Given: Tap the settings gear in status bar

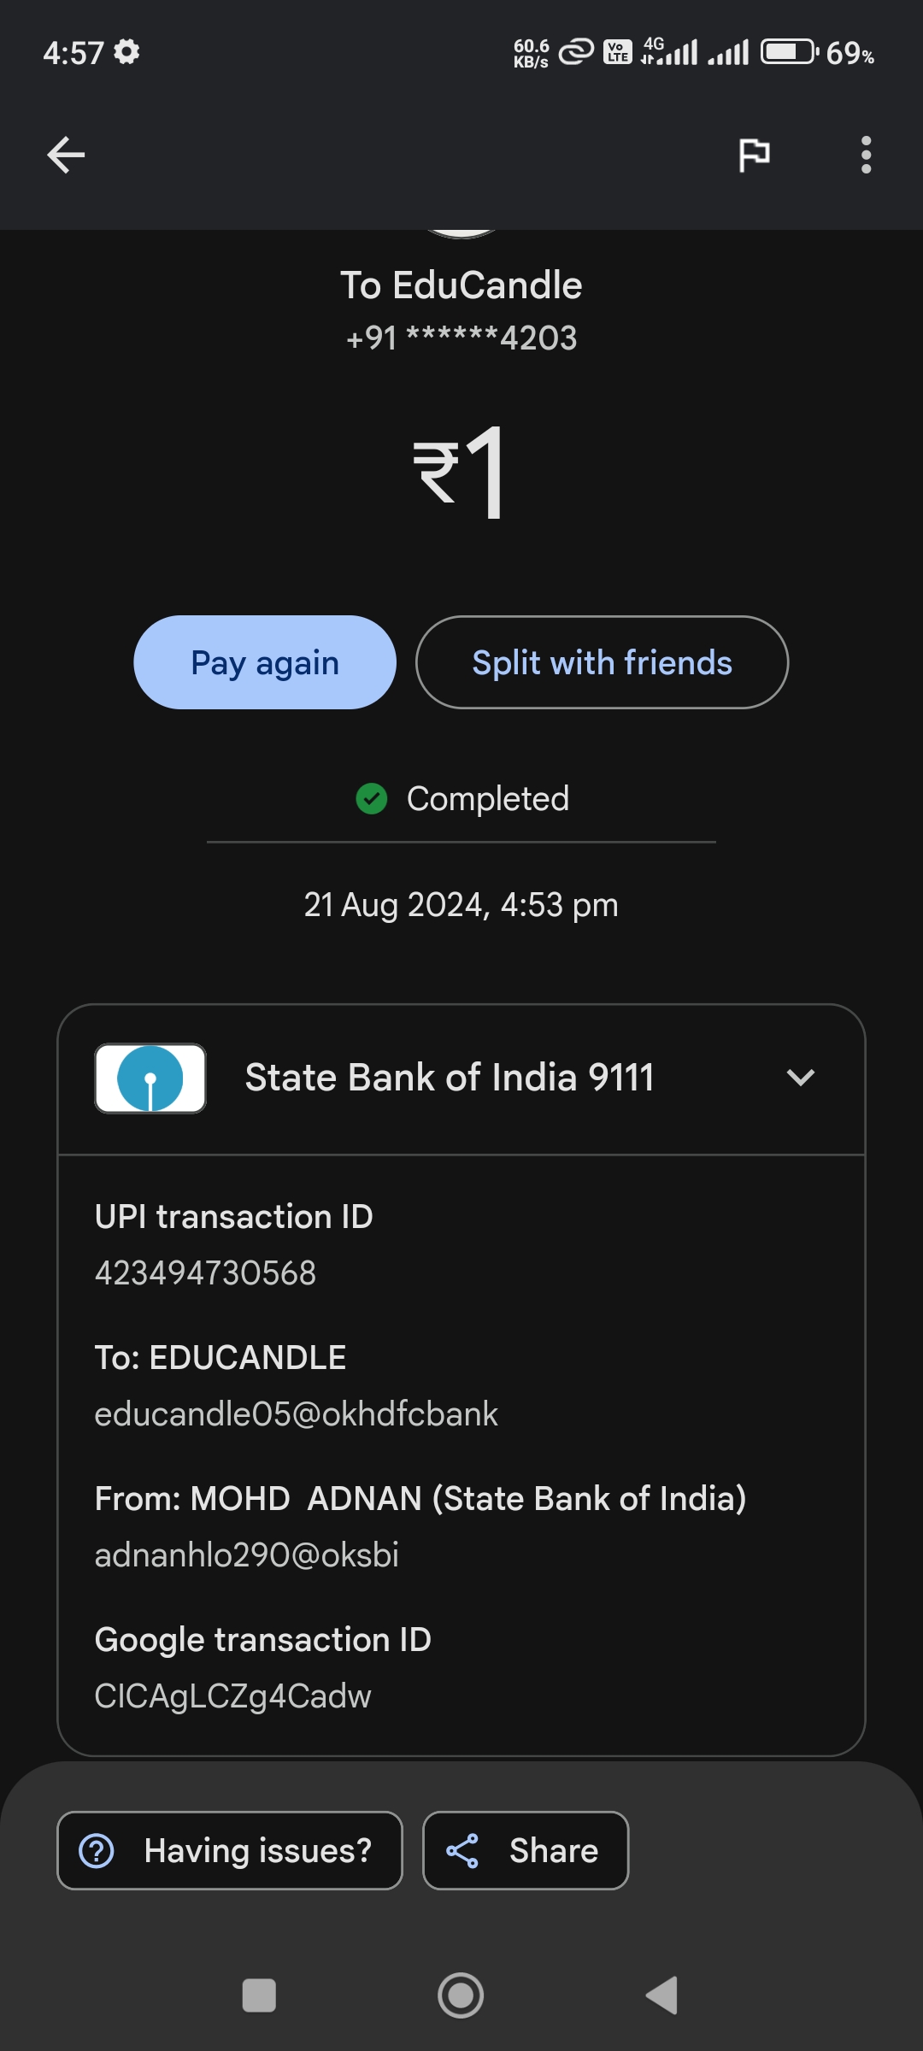Looking at the screenshot, I should coord(126,52).
